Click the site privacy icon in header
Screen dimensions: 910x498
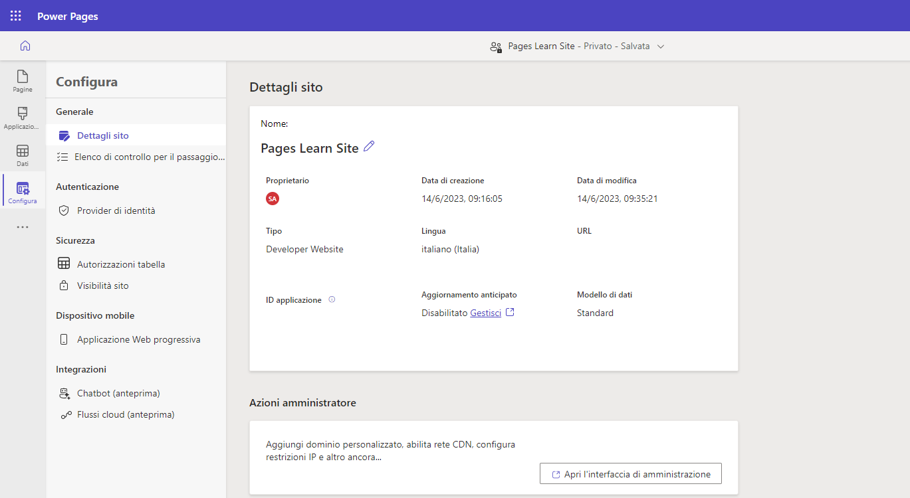[496, 46]
